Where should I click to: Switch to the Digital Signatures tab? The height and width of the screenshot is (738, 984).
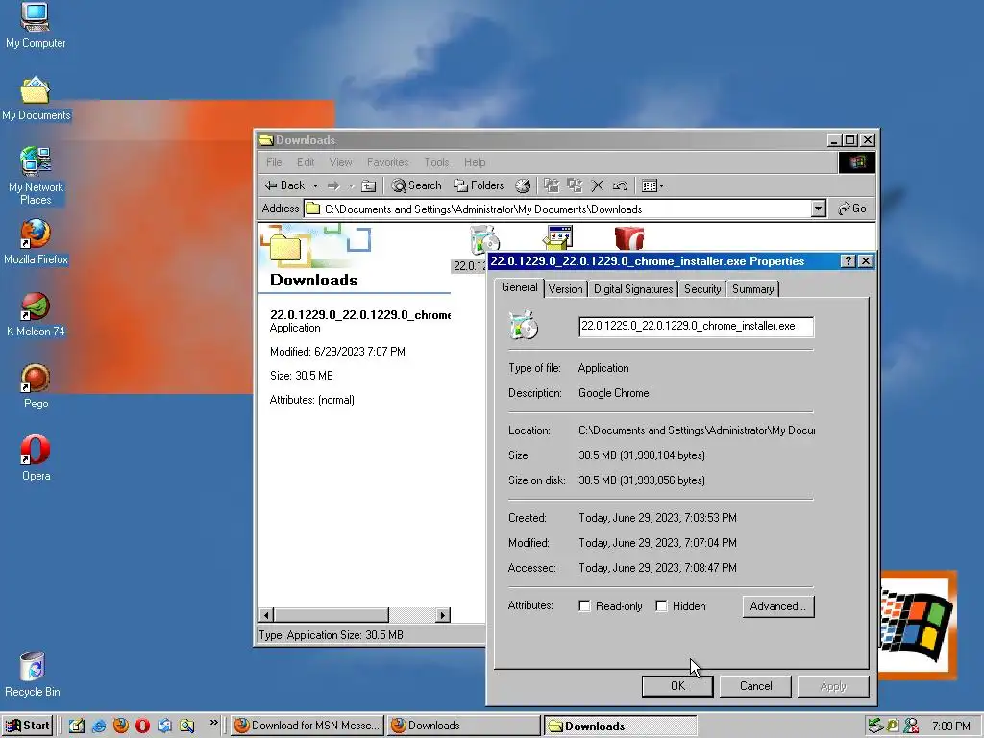[x=633, y=288]
